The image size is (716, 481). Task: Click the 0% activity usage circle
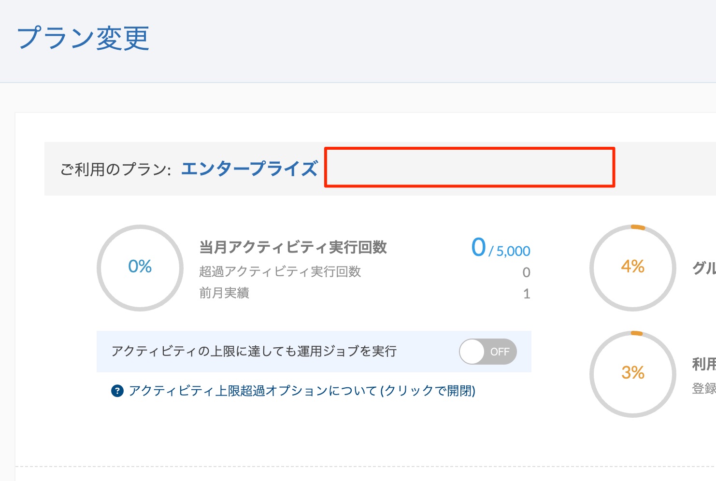coord(140,268)
